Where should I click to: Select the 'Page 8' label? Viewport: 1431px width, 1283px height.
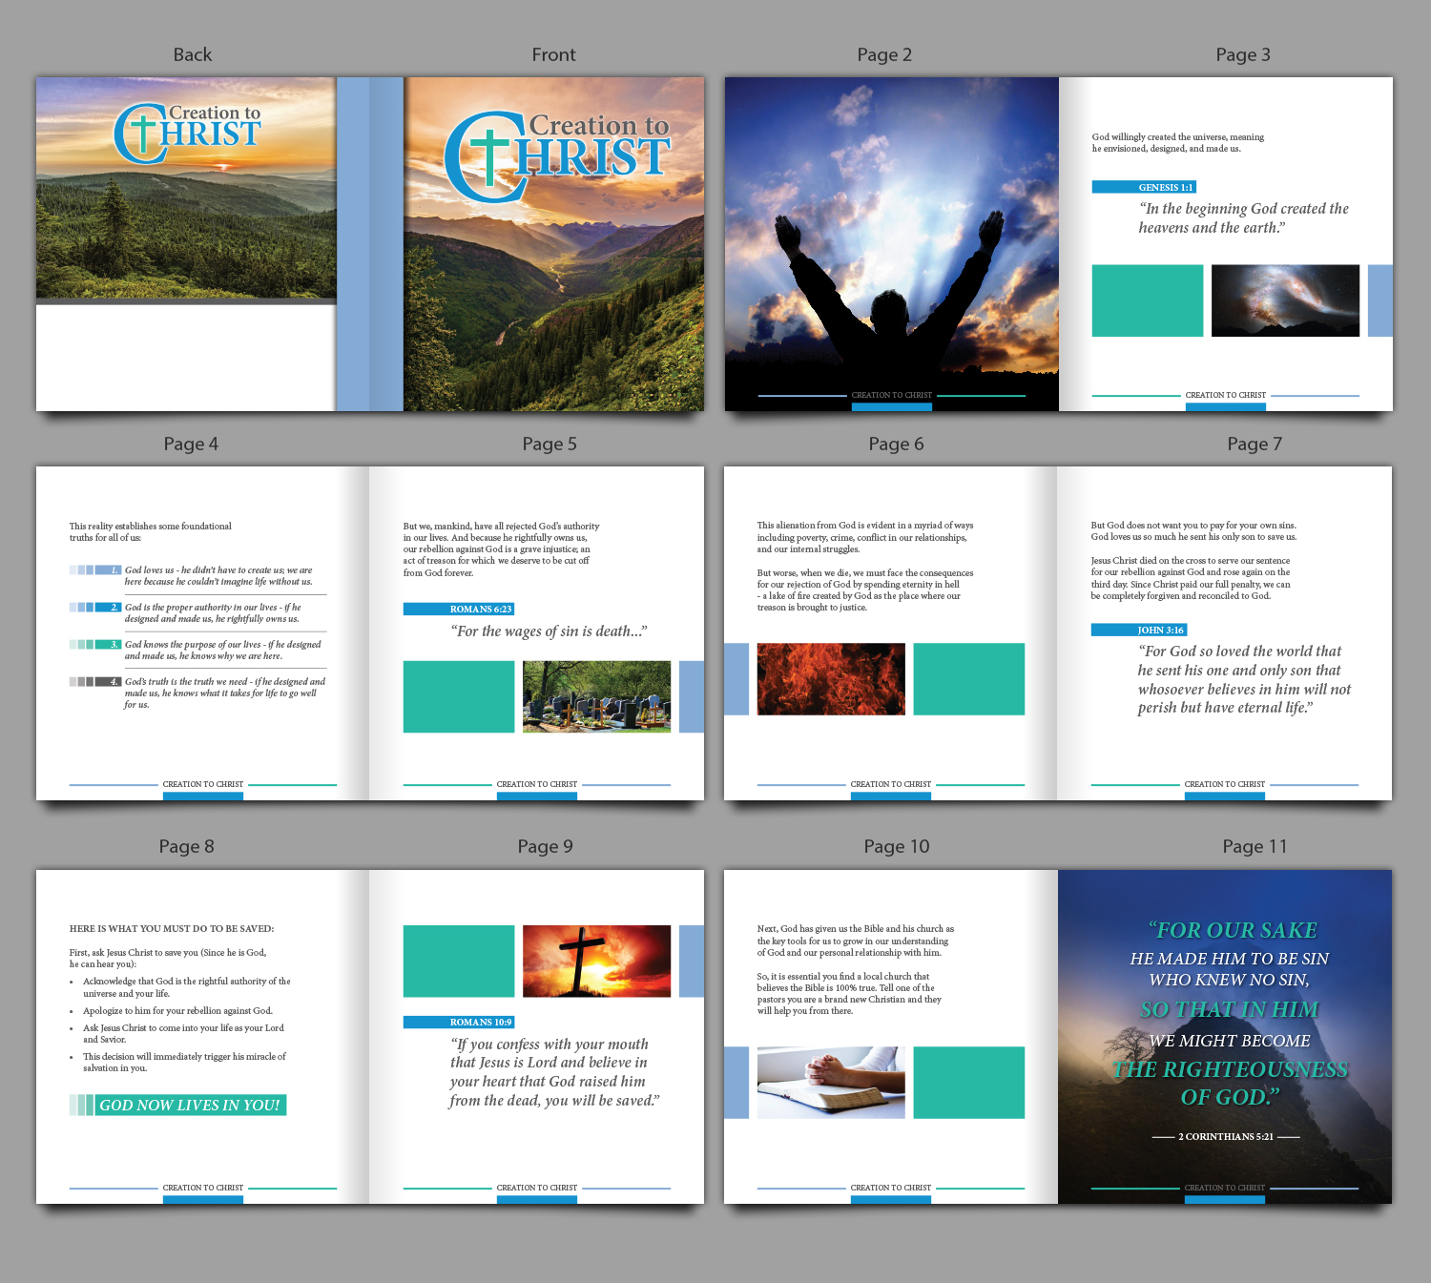(186, 846)
